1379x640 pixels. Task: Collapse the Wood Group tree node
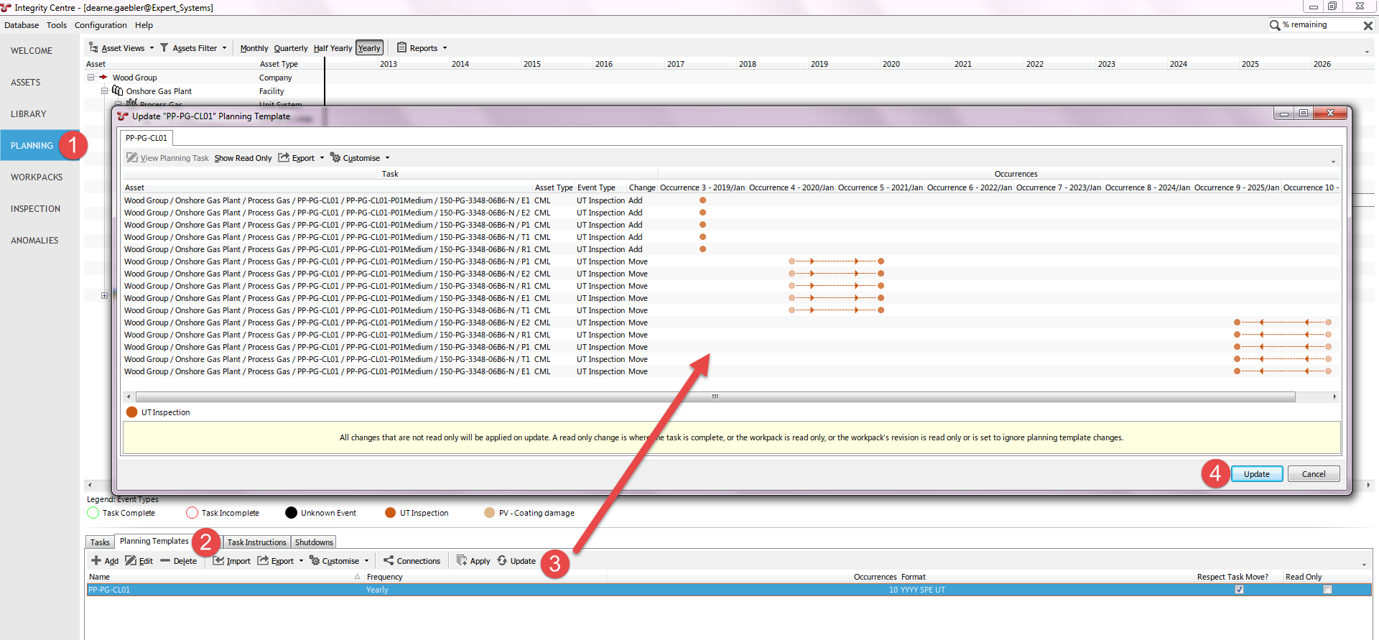pyautogui.click(x=91, y=78)
